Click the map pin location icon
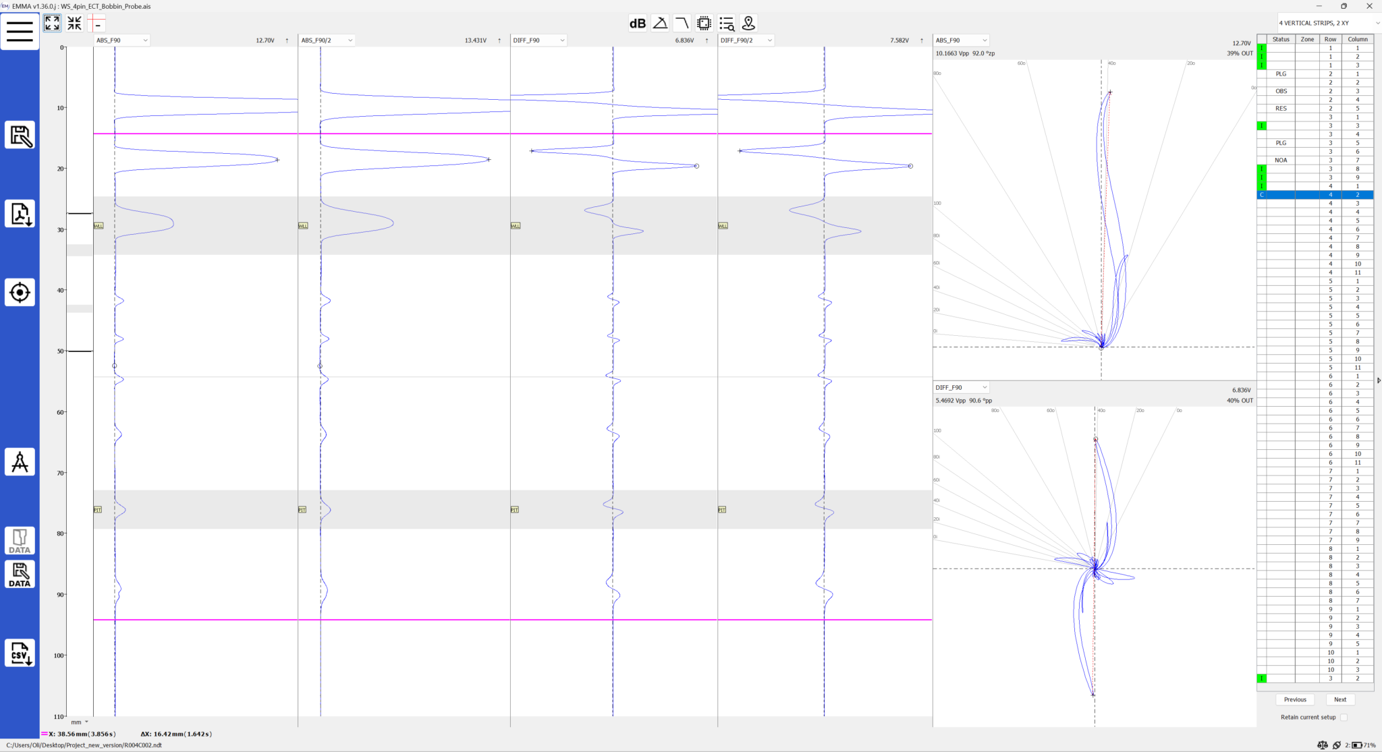 [748, 24]
